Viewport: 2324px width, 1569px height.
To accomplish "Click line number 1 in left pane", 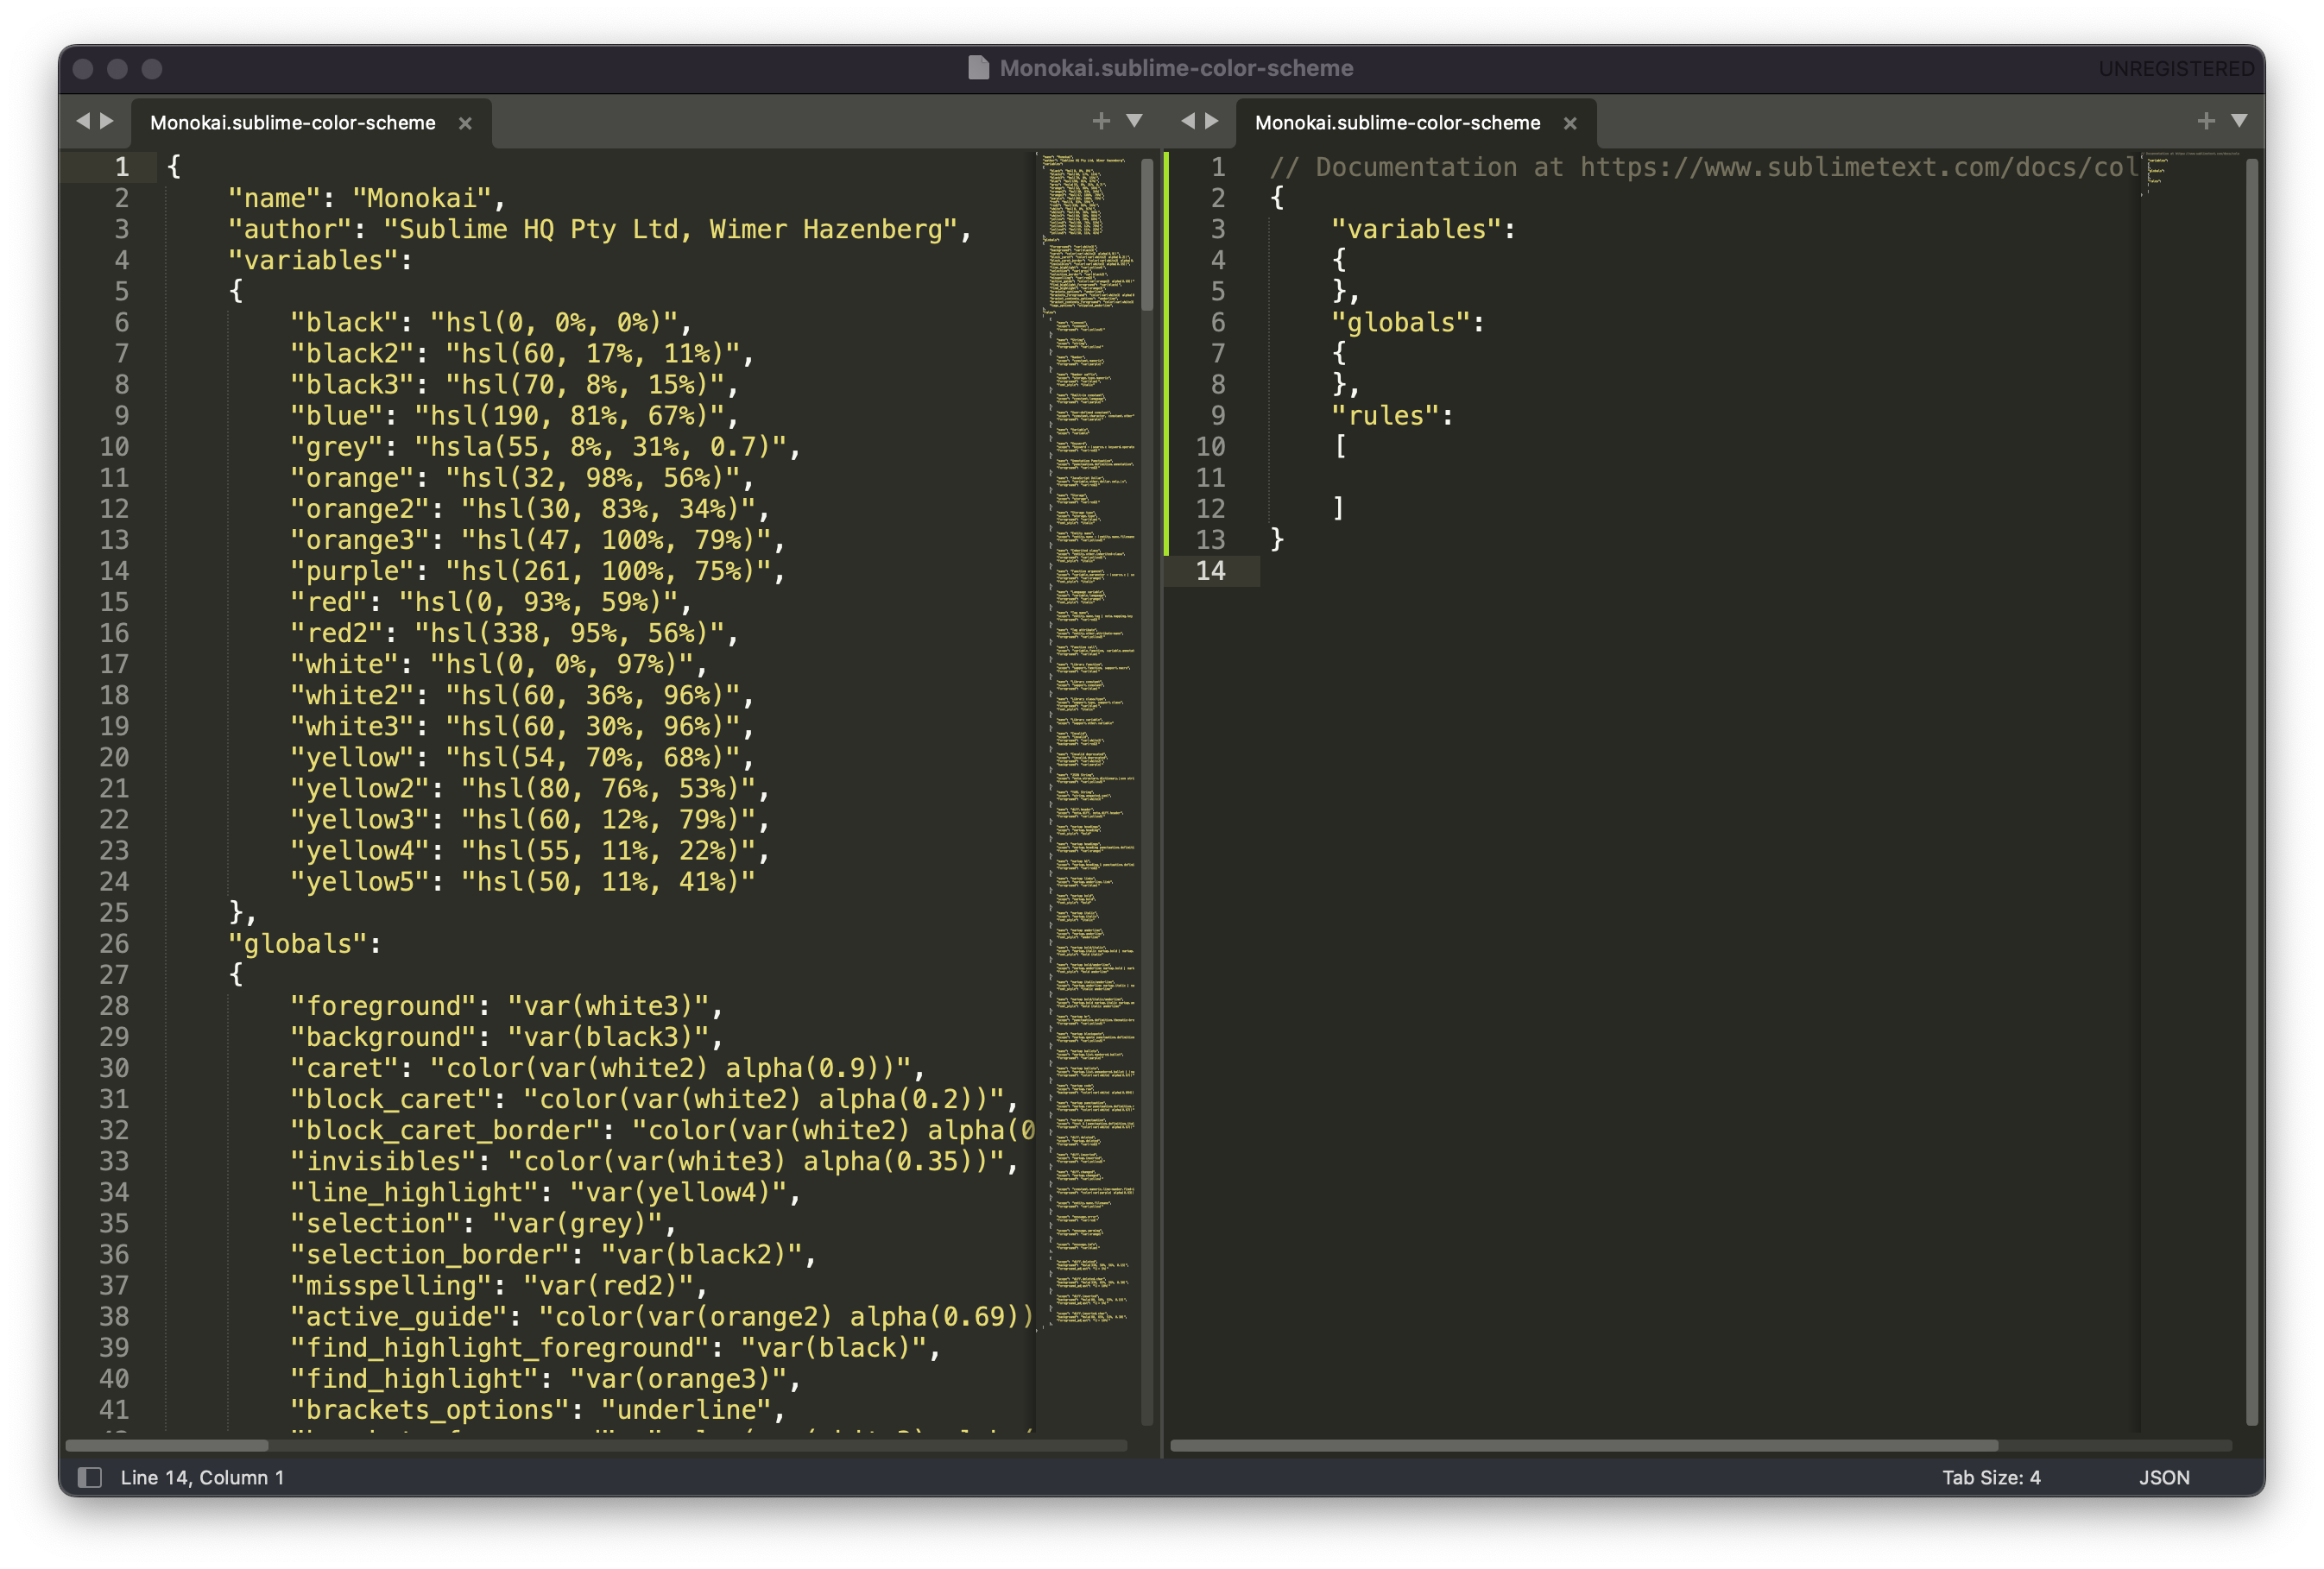I will (x=121, y=167).
